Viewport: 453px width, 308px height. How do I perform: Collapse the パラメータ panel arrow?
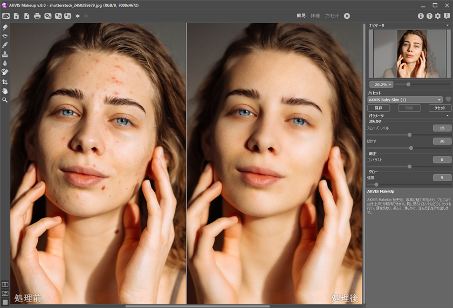[448, 115]
